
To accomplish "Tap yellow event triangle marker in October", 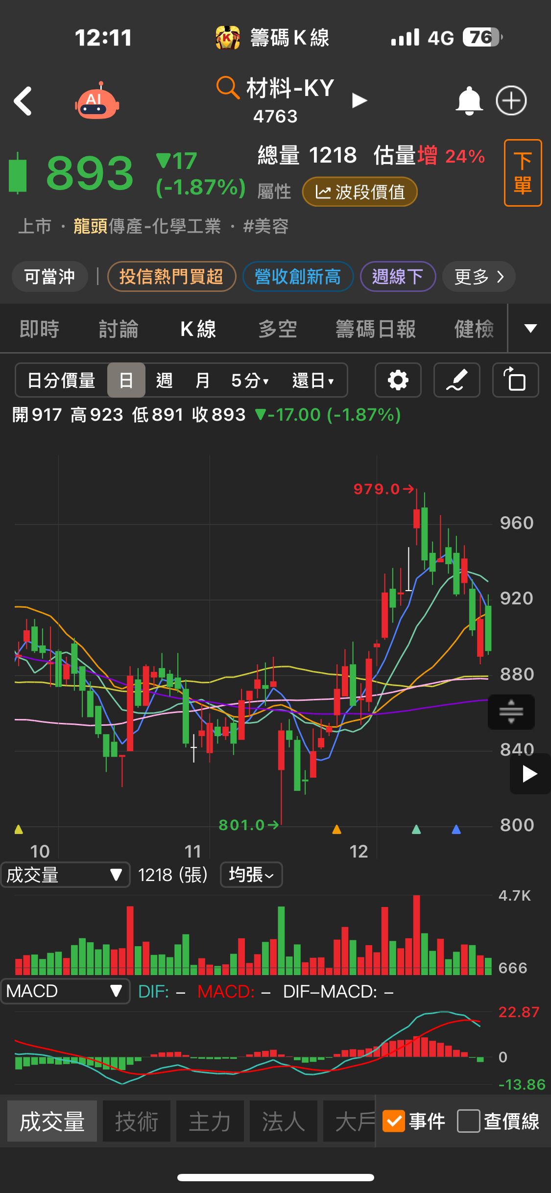I will (19, 829).
